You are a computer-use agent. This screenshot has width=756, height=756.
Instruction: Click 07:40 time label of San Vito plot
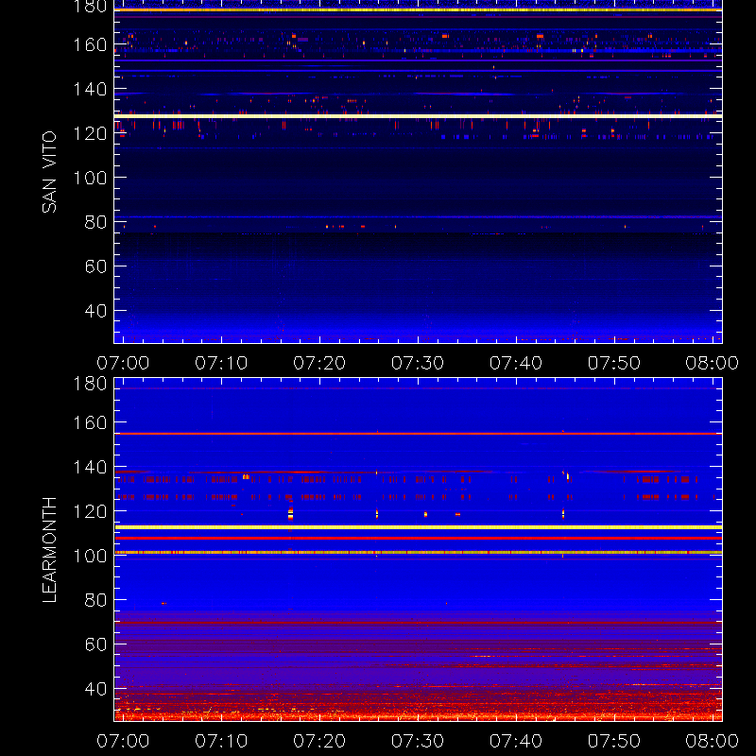point(516,363)
